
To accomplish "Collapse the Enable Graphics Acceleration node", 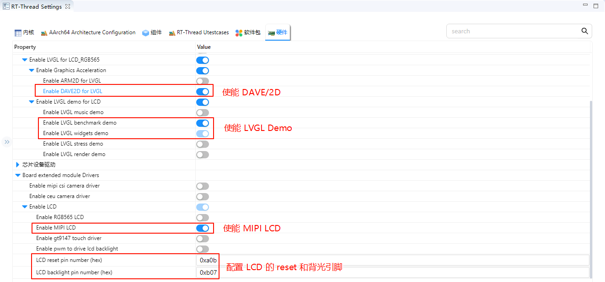I will coord(32,70).
